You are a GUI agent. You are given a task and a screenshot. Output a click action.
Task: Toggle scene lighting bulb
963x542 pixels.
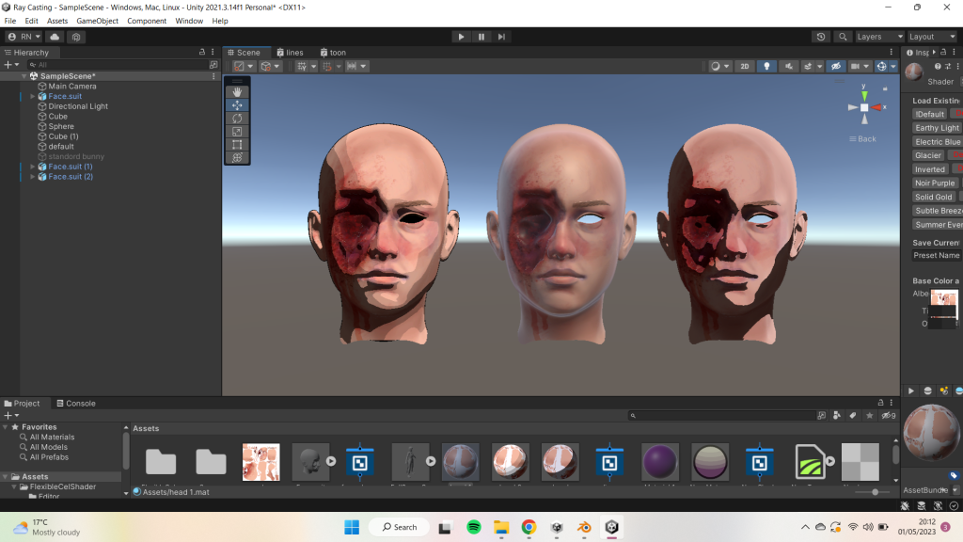click(766, 67)
